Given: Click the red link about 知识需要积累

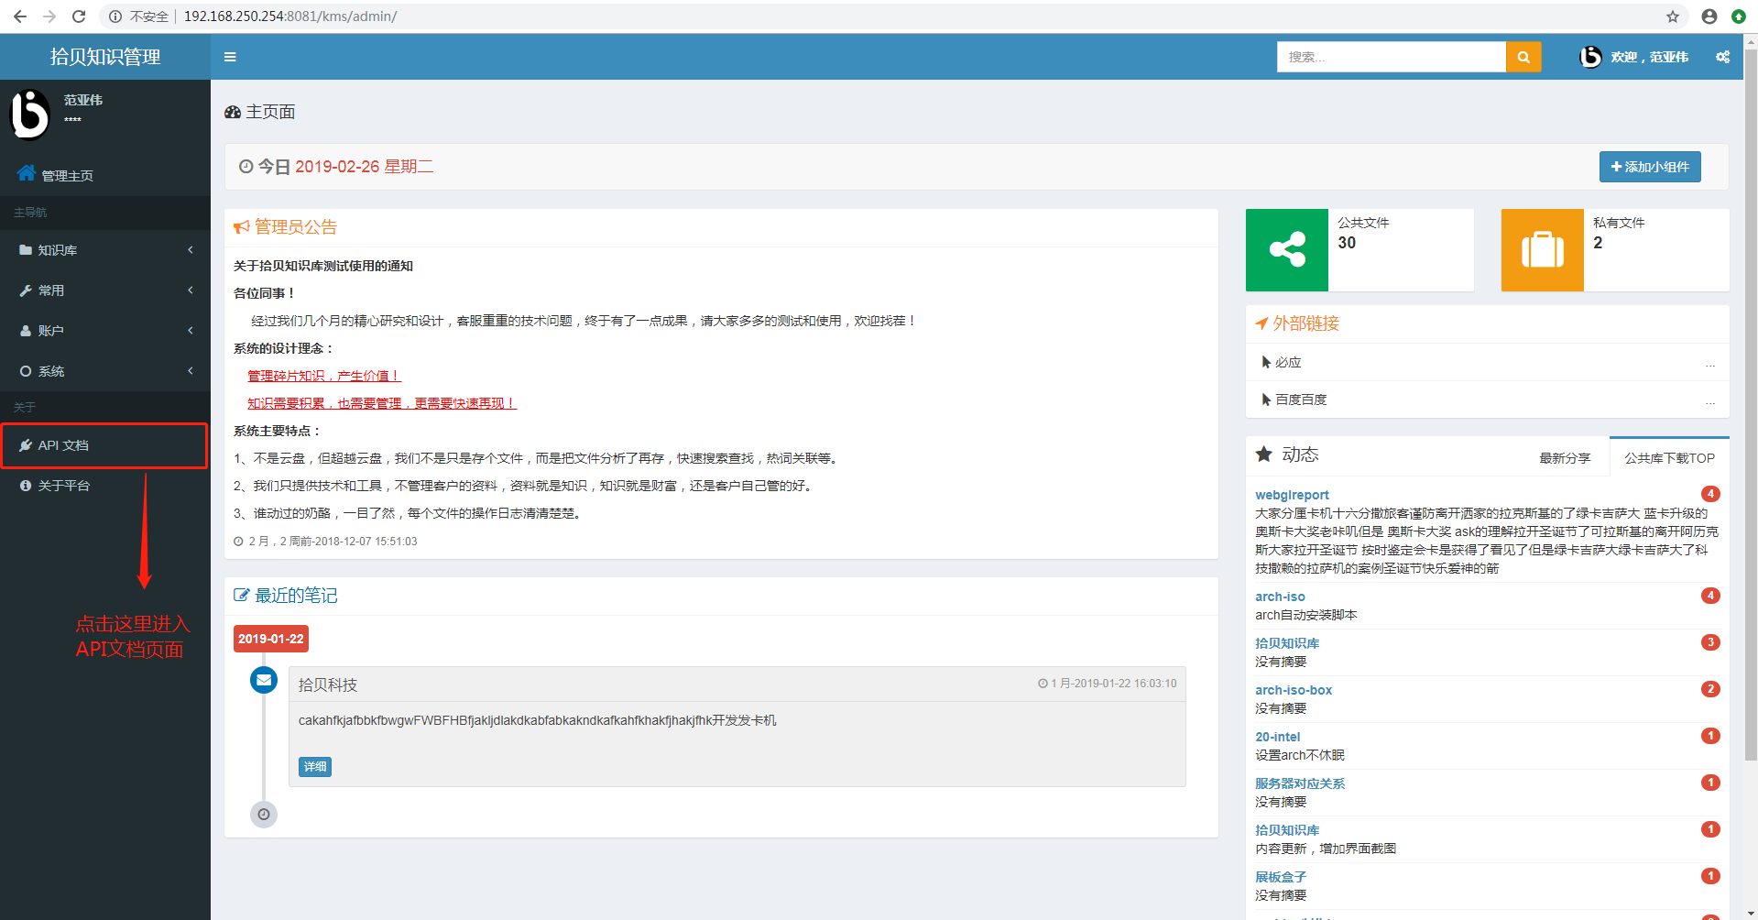Looking at the screenshot, I should (x=382, y=403).
